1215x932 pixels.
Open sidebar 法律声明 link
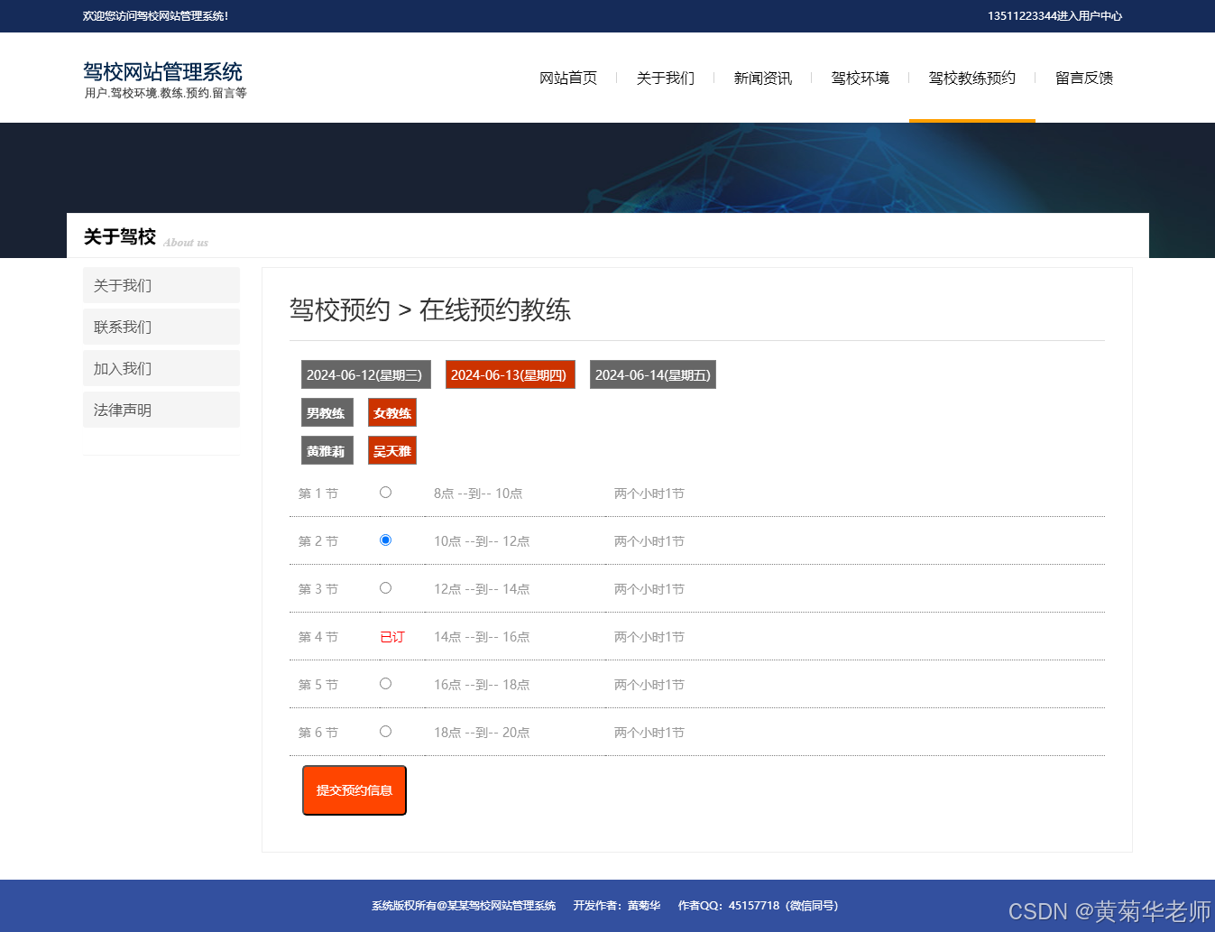(161, 410)
